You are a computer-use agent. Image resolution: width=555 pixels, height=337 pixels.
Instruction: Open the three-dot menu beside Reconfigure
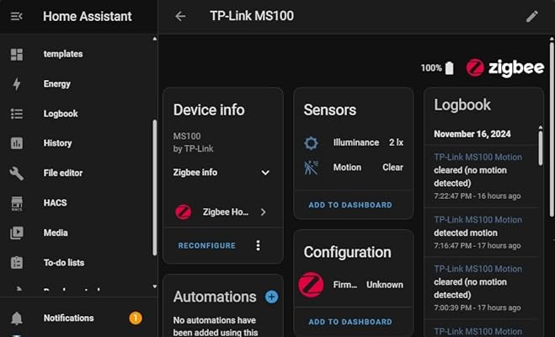click(x=259, y=246)
